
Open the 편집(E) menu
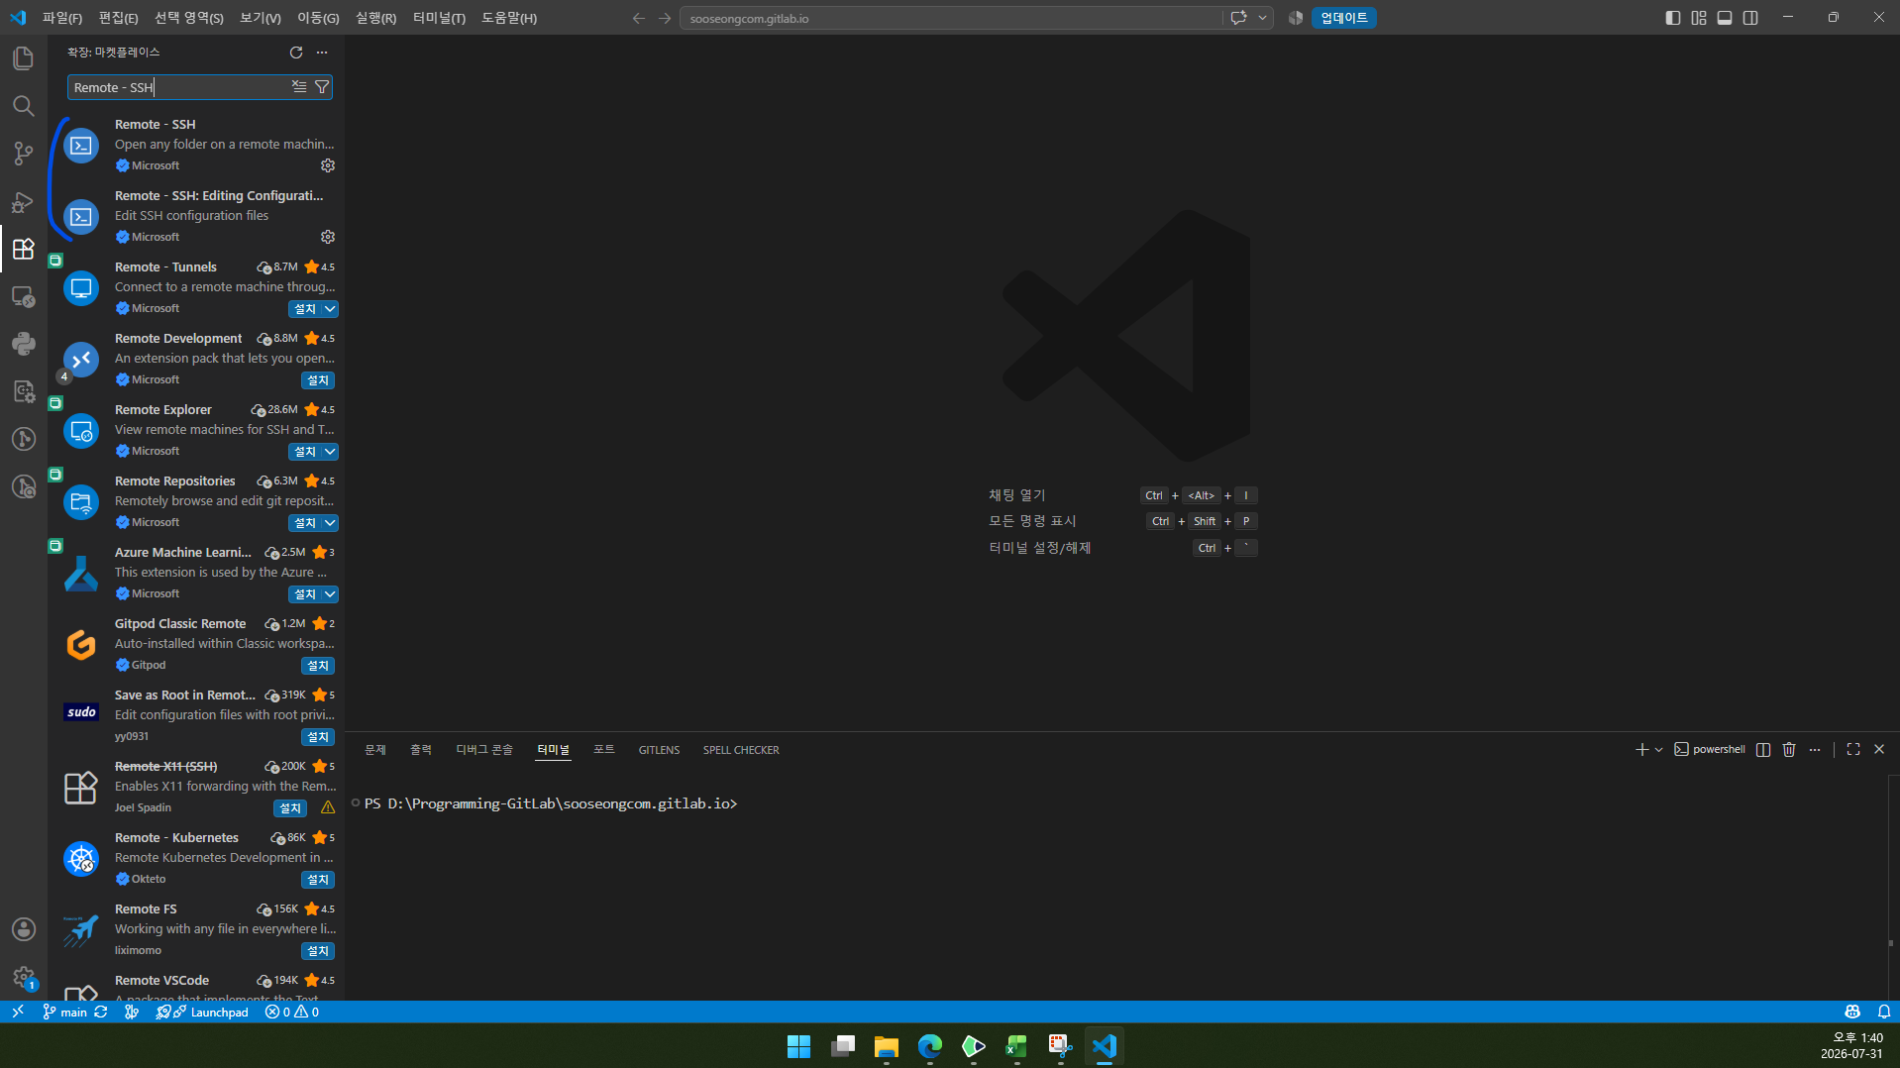(118, 18)
